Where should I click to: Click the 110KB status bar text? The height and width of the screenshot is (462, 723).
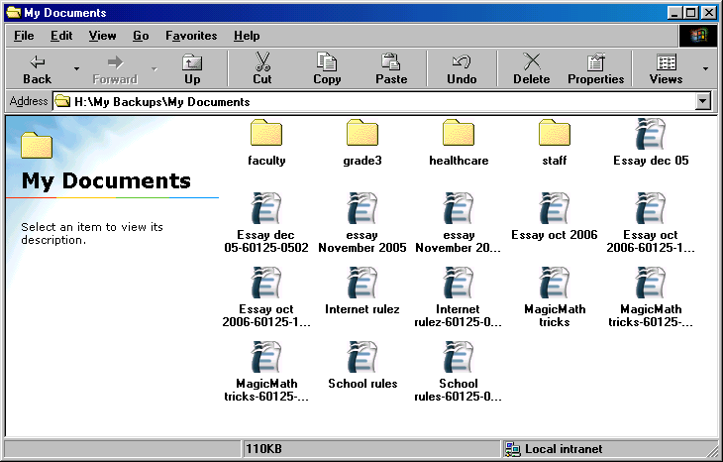(263, 448)
